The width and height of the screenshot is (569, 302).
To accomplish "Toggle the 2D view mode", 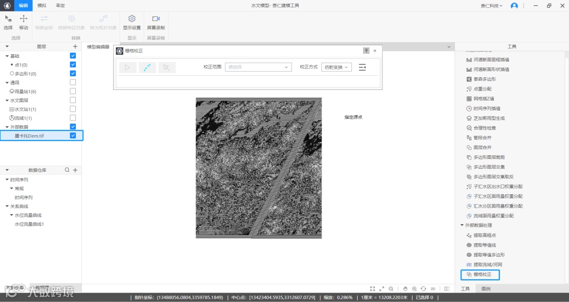I will [x=433, y=289].
